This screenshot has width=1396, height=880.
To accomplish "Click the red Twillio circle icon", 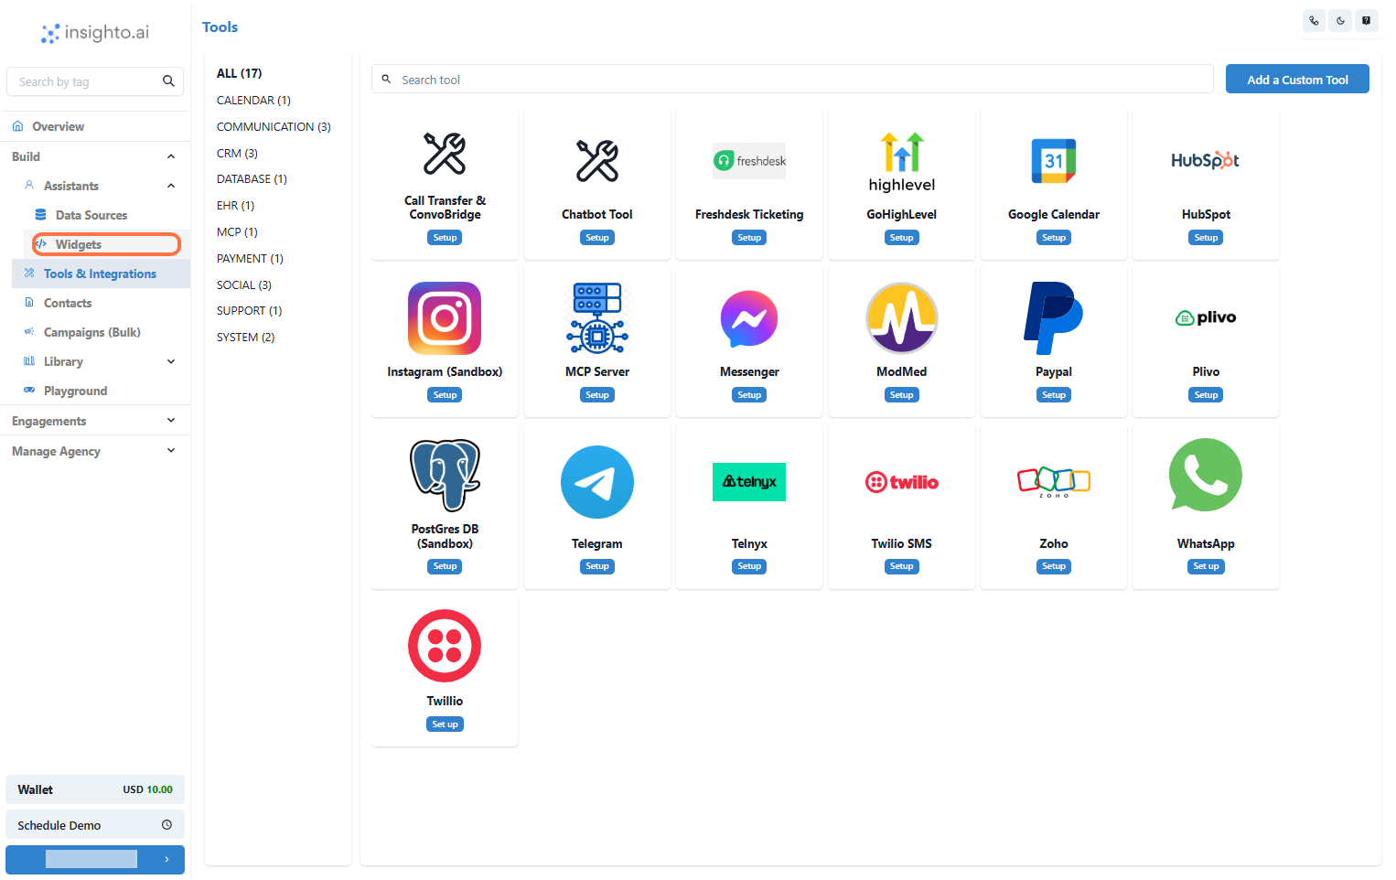I will [x=445, y=646].
